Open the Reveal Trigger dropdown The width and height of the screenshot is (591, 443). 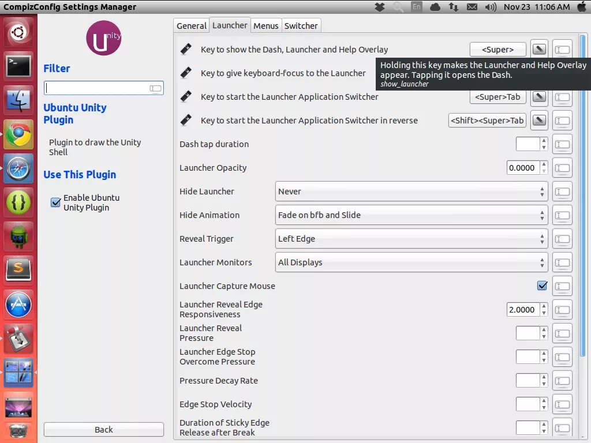coord(411,239)
